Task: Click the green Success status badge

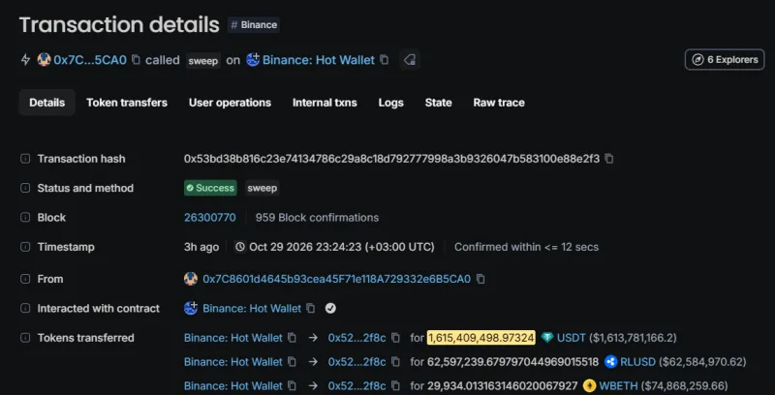Action: 210,188
